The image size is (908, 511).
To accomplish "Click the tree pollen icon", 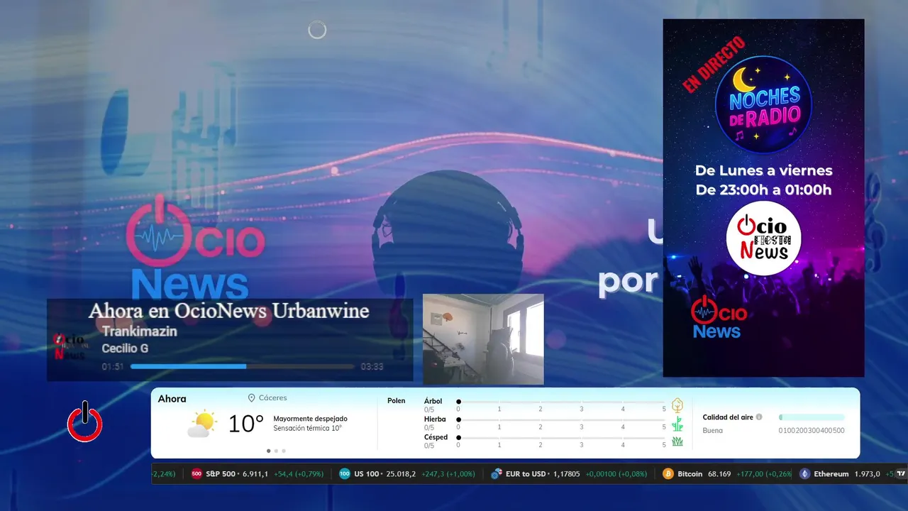I will [x=677, y=405].
